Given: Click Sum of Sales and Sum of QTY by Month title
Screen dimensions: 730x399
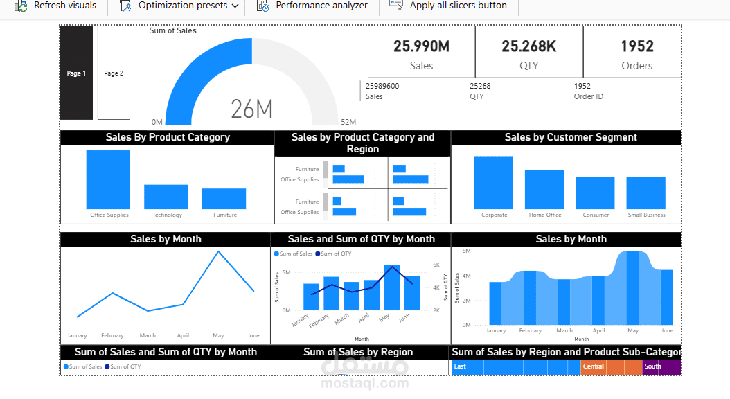Looking at the screenshot, I should pyautogui.click(x=166, y=353).
